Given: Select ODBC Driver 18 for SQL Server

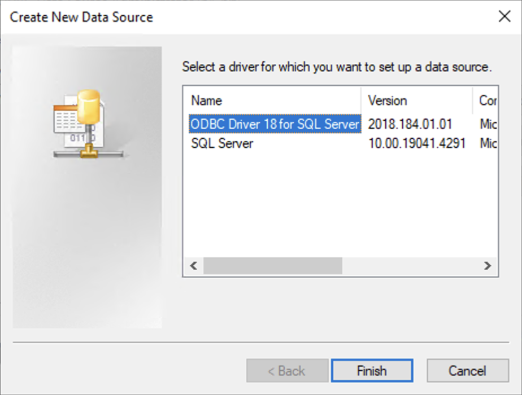Looking at the screenshot, I should [x=275, y=124].
